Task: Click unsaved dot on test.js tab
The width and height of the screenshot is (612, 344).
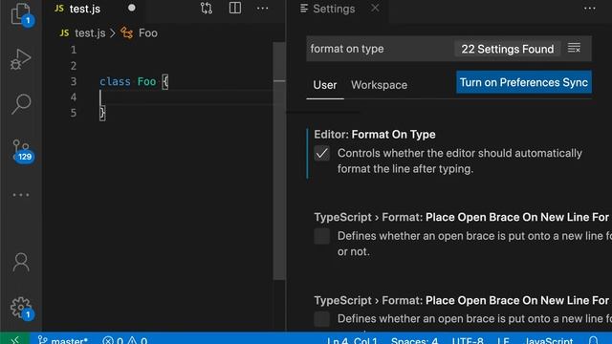Action: (x=132, y=9)
